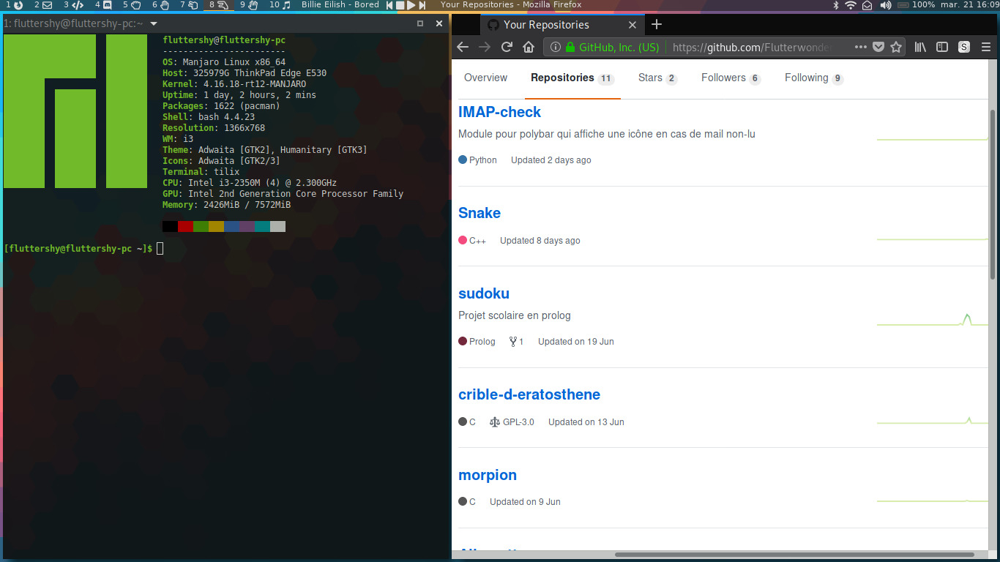1000x562 pixels.
Task: Click the black color block in neofetch
Action: pyautogui.click(x=170, y=227)
